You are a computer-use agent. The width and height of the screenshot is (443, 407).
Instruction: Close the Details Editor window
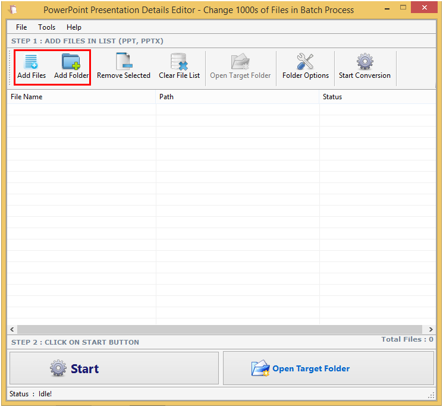coord(425,8)
